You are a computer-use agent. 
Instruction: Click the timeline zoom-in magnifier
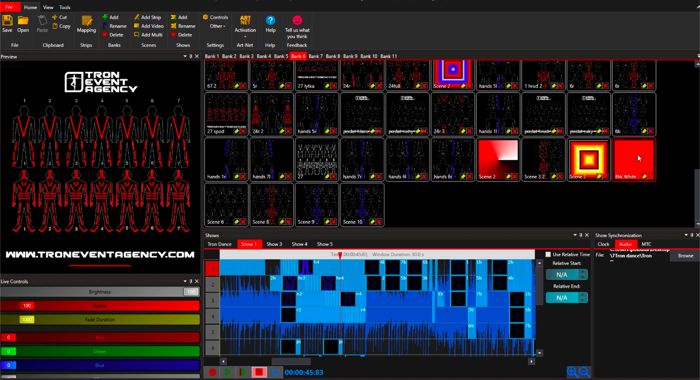tap(573, 372)
